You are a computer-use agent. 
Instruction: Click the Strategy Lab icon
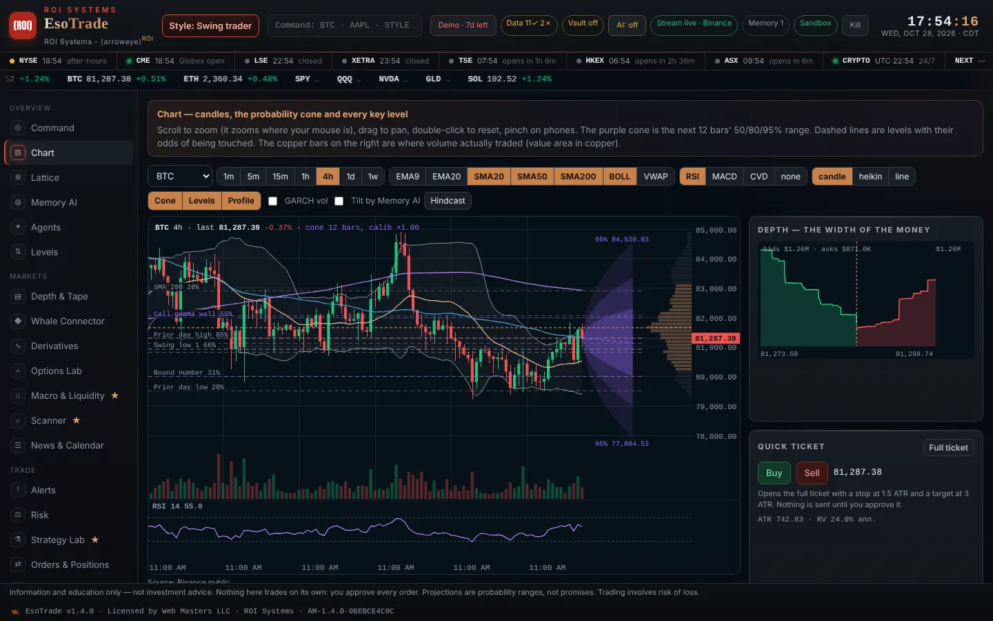pyautogui.click(x=18, y=540)
